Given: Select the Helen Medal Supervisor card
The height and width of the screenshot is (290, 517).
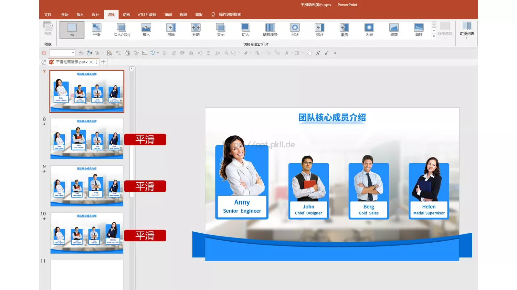Looking at the screenshot, I should [x=429, y=188].
